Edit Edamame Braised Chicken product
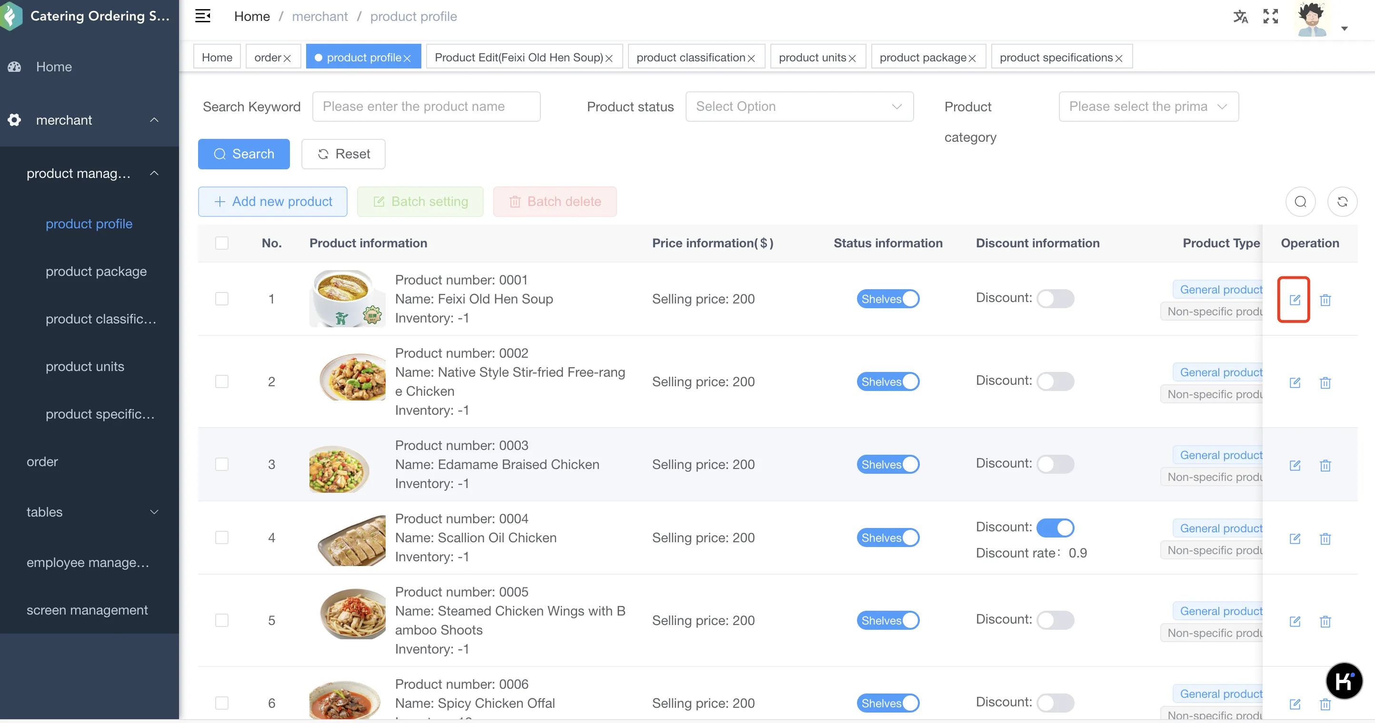This screenshot has height=723, width=1375. point(1295,465)
